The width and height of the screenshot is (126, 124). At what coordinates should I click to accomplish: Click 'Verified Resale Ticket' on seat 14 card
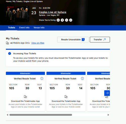point(65,79)
